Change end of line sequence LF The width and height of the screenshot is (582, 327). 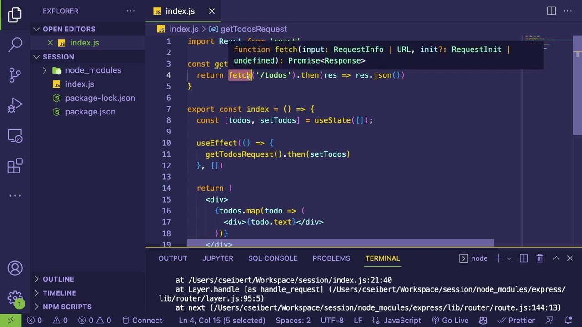pos(358,320)
